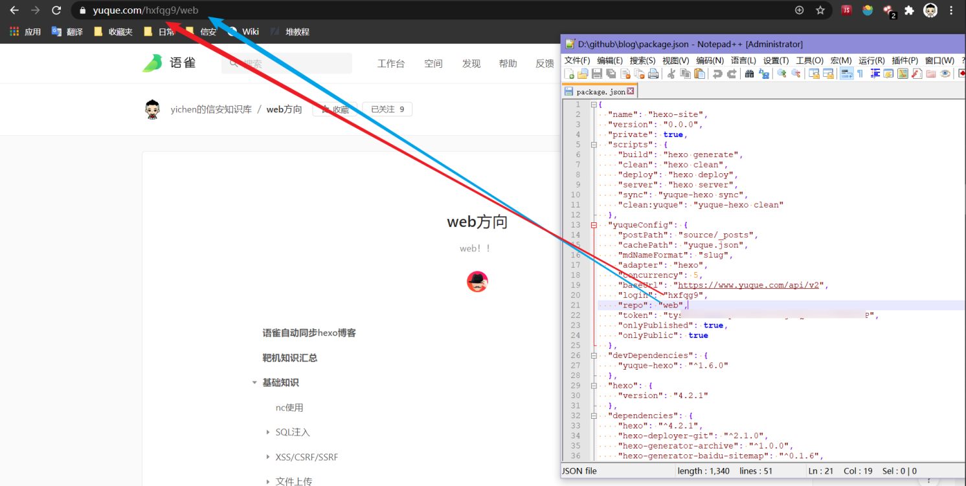
Task: Reload the yuque page
Action: coord(56,10)
